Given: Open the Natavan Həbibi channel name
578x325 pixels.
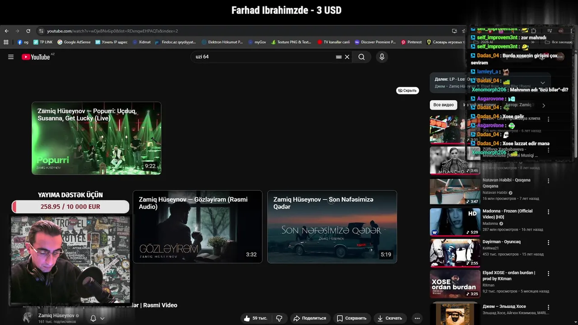Looking at the screenshot, I should [x=495, y=193].
